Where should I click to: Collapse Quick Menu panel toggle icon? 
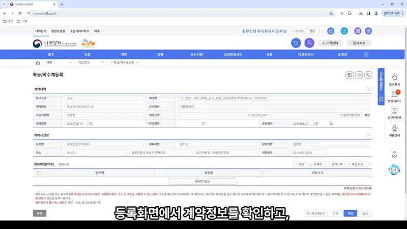[x=381, y=99]
